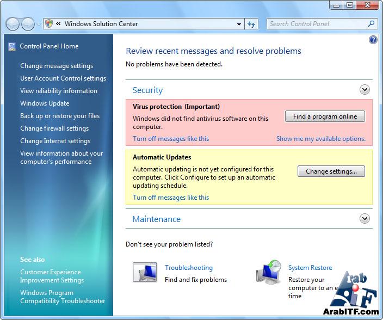Select View reliability information
This screenshot has width=383, height=320.
click(x=59, y=91)
